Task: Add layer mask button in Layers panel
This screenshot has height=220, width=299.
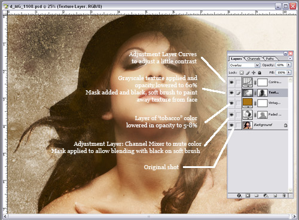Action: [248, 195]
